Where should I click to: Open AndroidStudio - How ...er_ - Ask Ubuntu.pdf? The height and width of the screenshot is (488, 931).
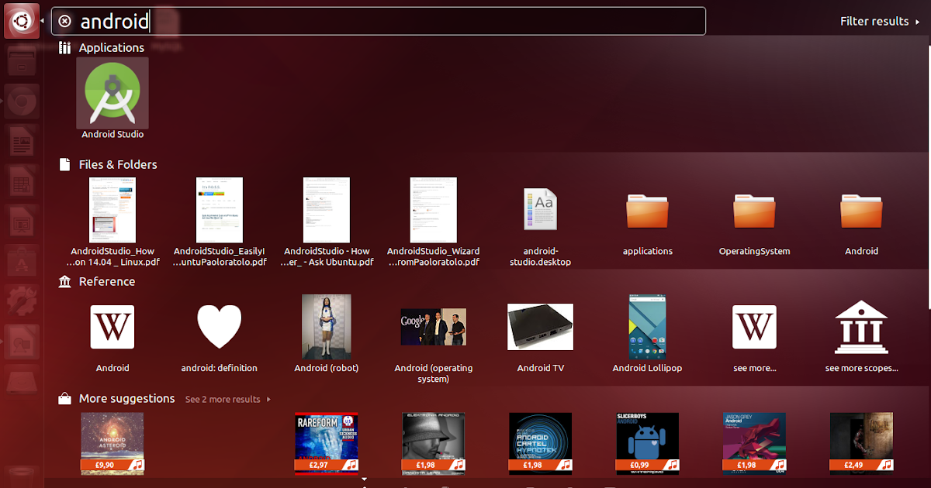[x=327, y=222]
